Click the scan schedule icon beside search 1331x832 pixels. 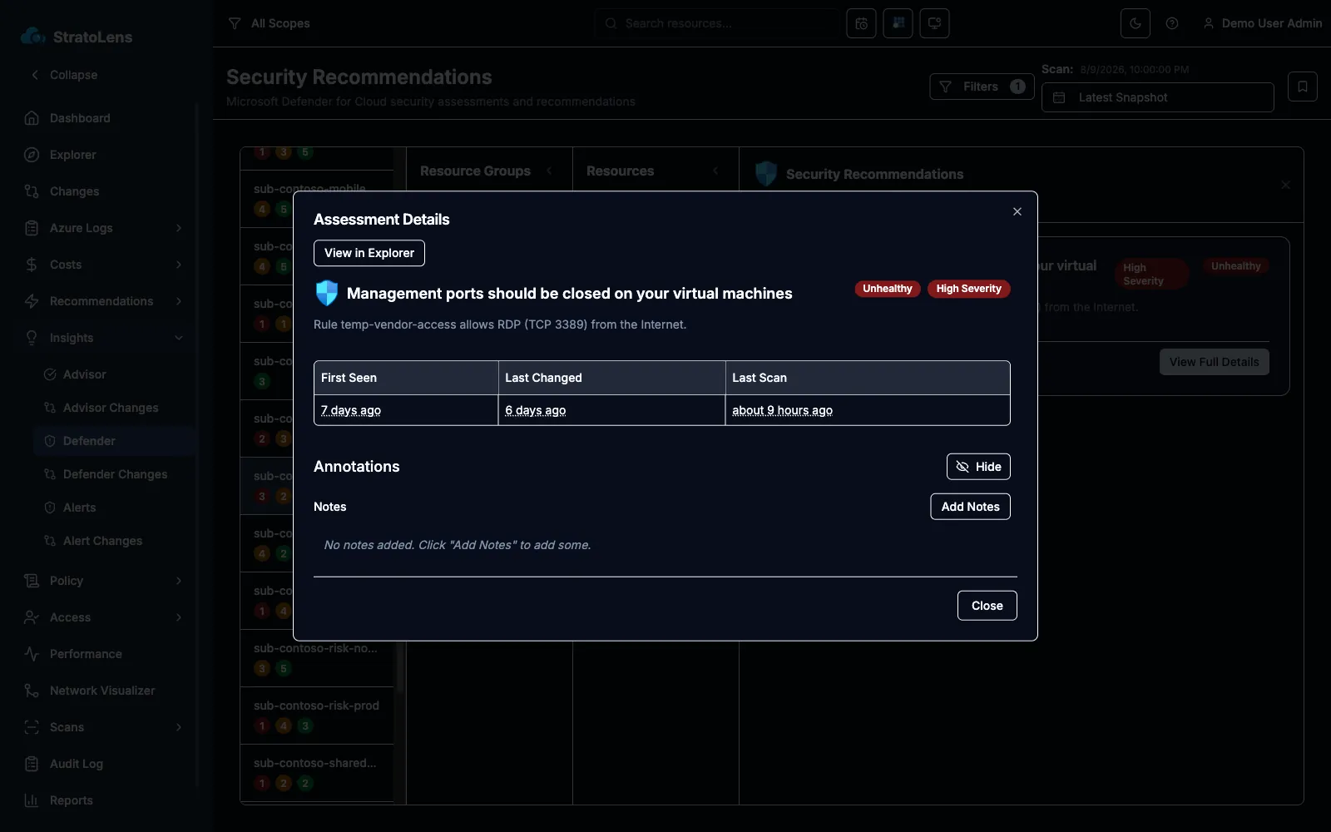click(x=861, y=23)
